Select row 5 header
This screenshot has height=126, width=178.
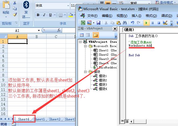click(x=3, y=61)
